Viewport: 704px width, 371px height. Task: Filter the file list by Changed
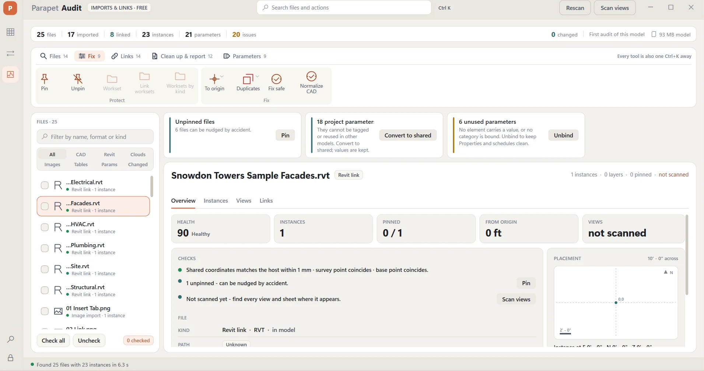pos(138,164)
